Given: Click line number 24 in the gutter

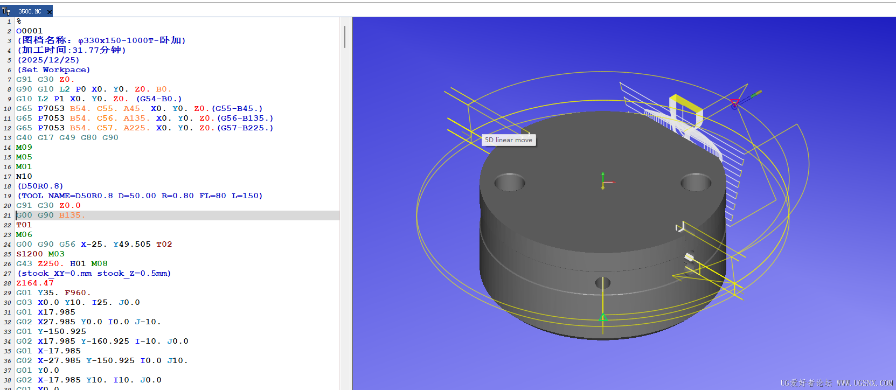Looking at the screenshot, I should pyautogui.click(x=7, y=245).
